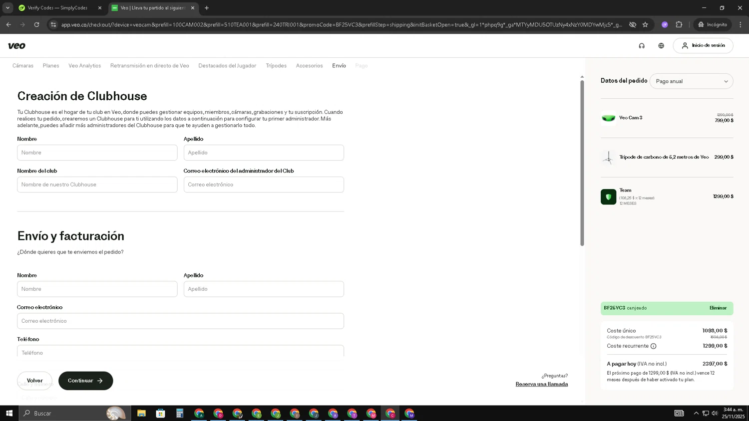The width and height of the screenshot is (749, 421).
Task: Click the third-party cookies eye icon
Action: point(633,24)
